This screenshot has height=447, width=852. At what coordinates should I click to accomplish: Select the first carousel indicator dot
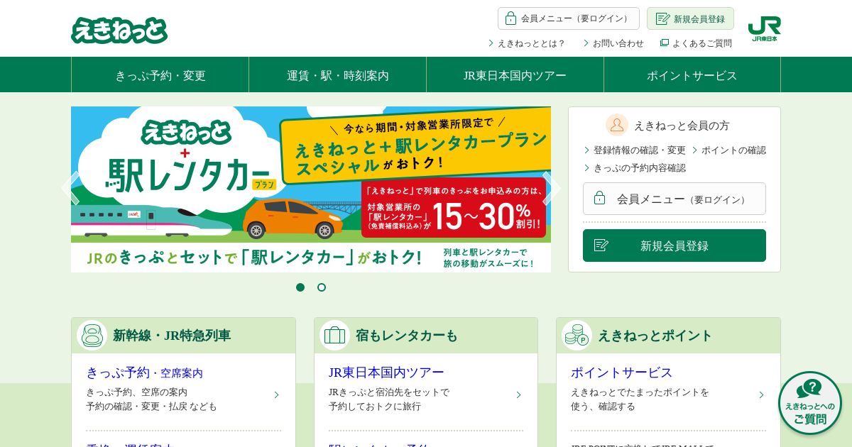300,287
